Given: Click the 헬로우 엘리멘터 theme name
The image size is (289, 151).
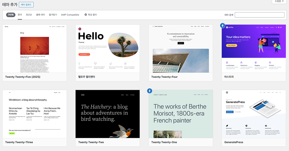Looking at the screenshot, I should coord(87,77).
